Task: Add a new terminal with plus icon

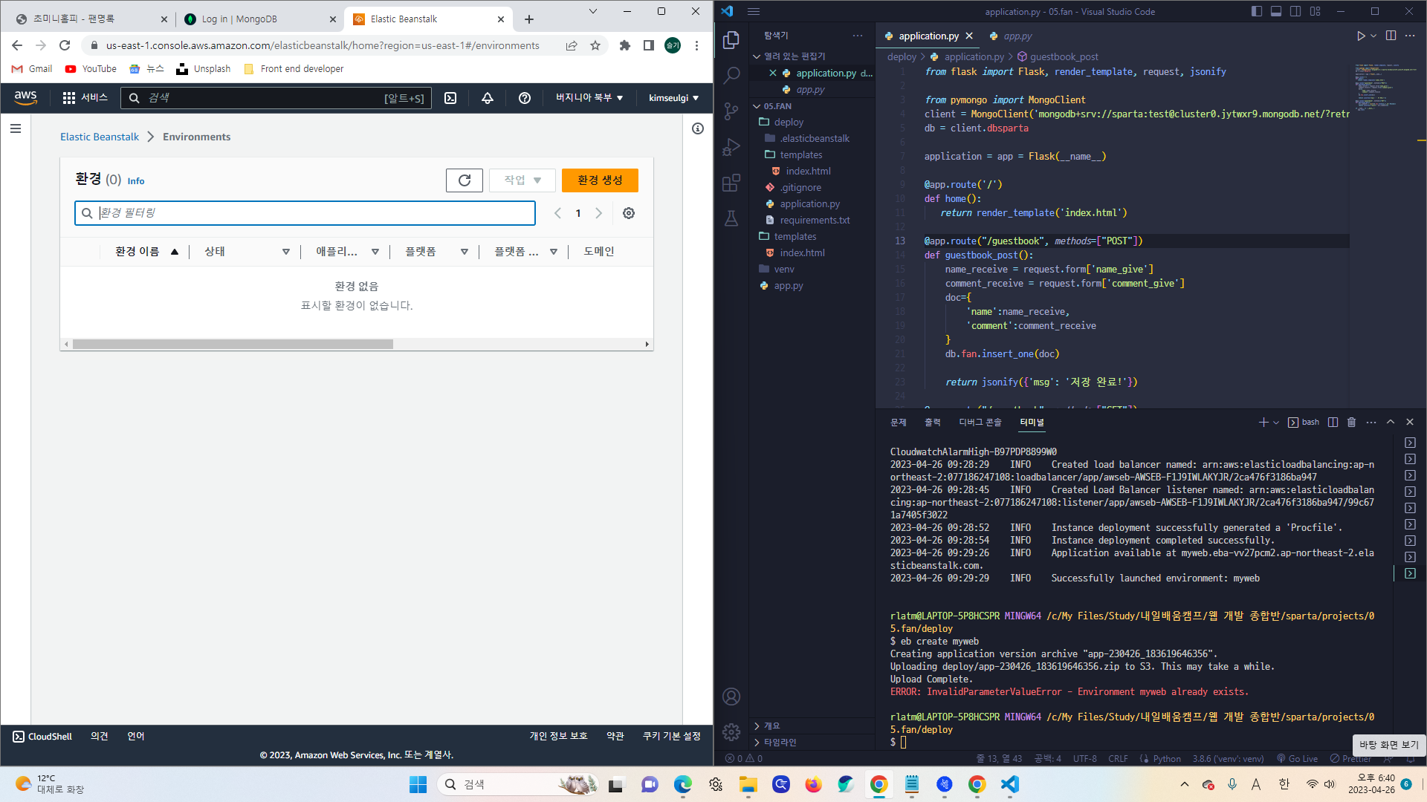Action: (1263, 422)
